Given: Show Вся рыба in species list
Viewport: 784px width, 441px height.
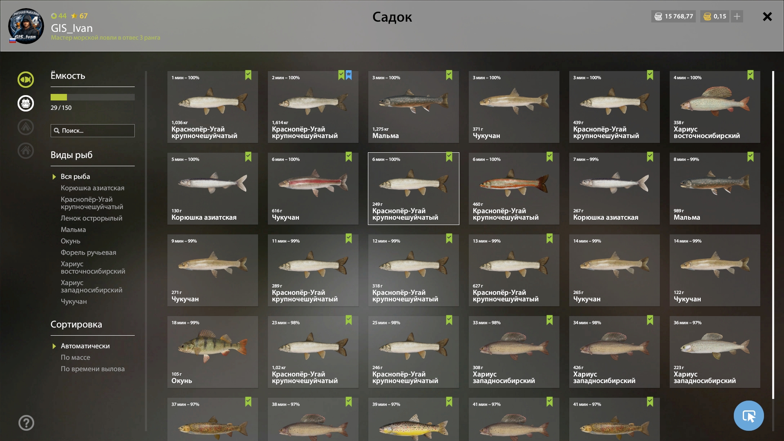Looking at the screenshot, I should (75, 176).
